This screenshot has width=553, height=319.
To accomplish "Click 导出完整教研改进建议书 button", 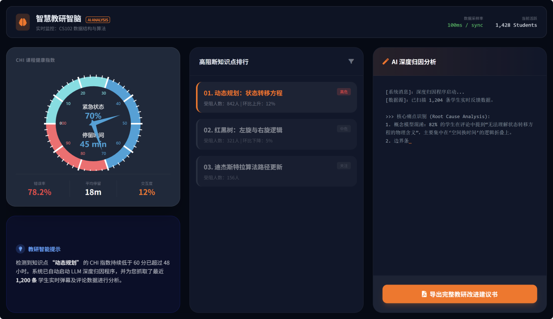I will 460,294.
